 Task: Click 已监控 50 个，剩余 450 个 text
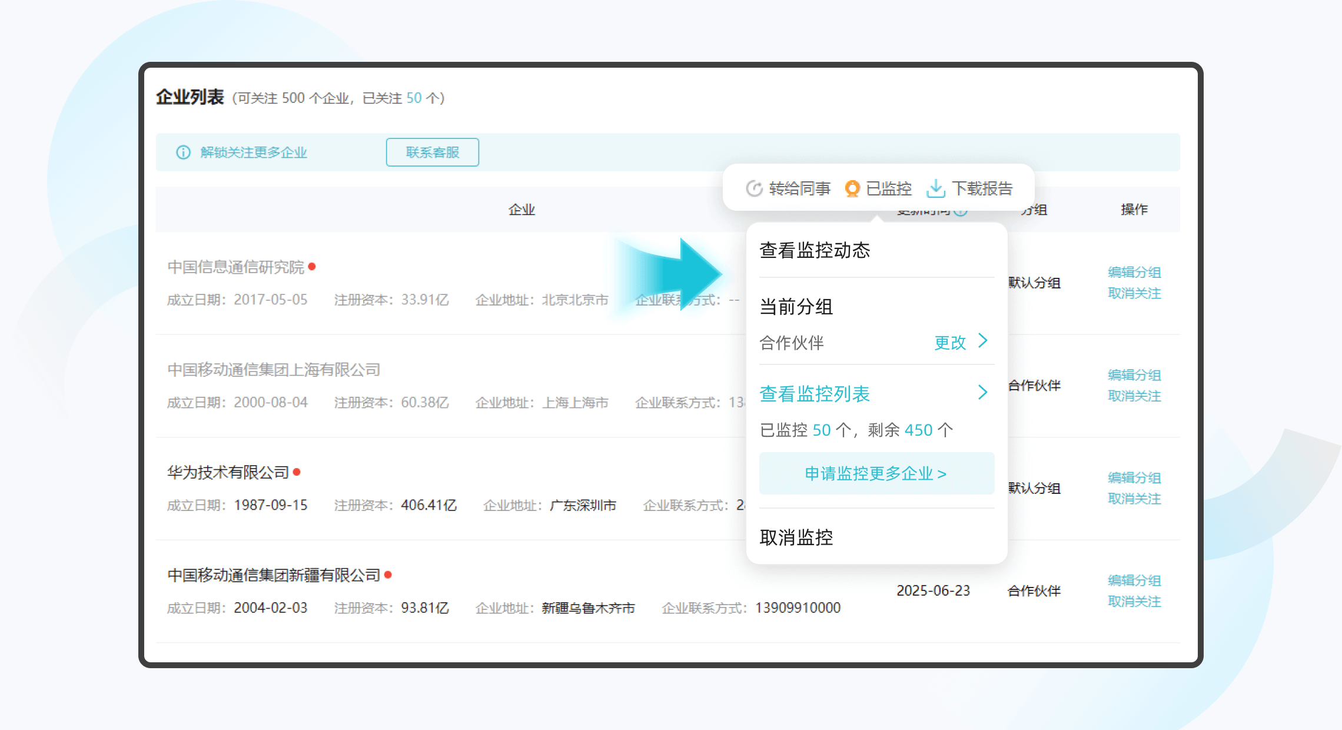856,430
